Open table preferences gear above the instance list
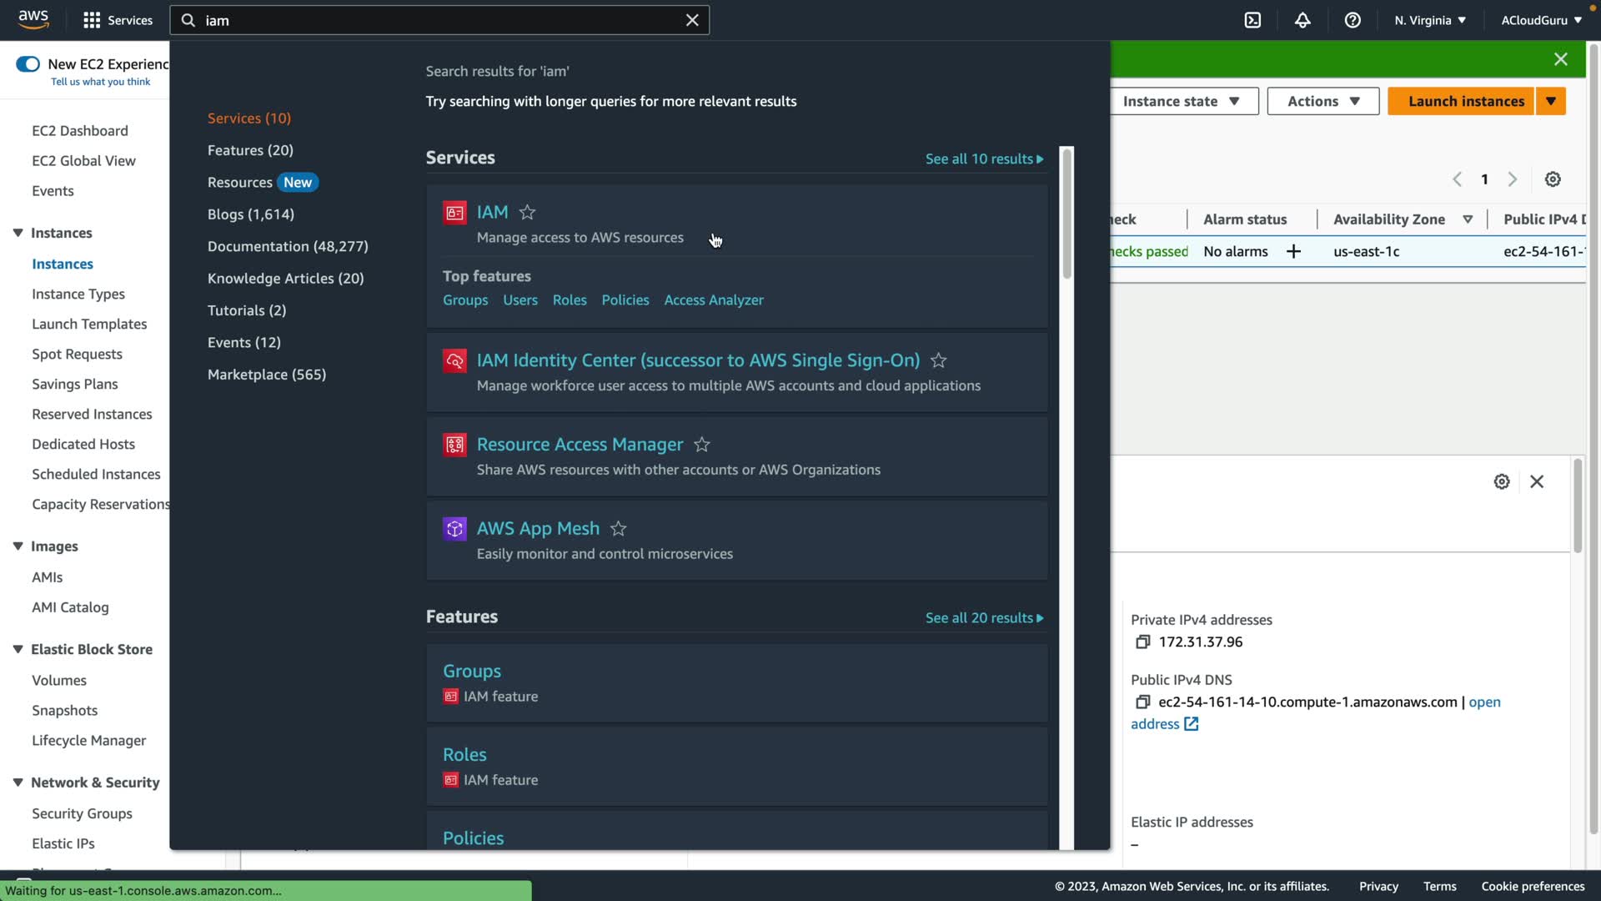 [x=1552, y=179]
